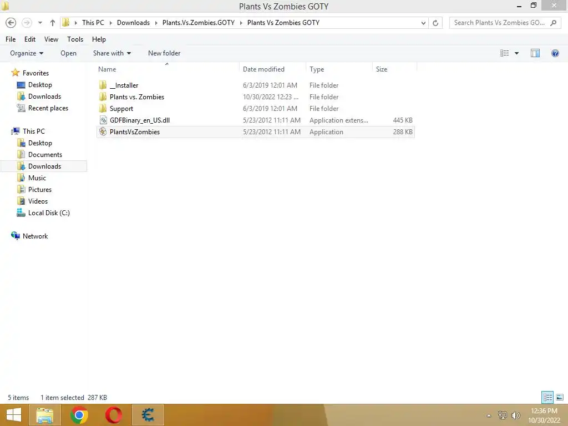Switch to details view in status bar
This screenshot has width=568, height=426.
547,397
